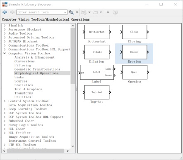Select the Transforms library

24,93
